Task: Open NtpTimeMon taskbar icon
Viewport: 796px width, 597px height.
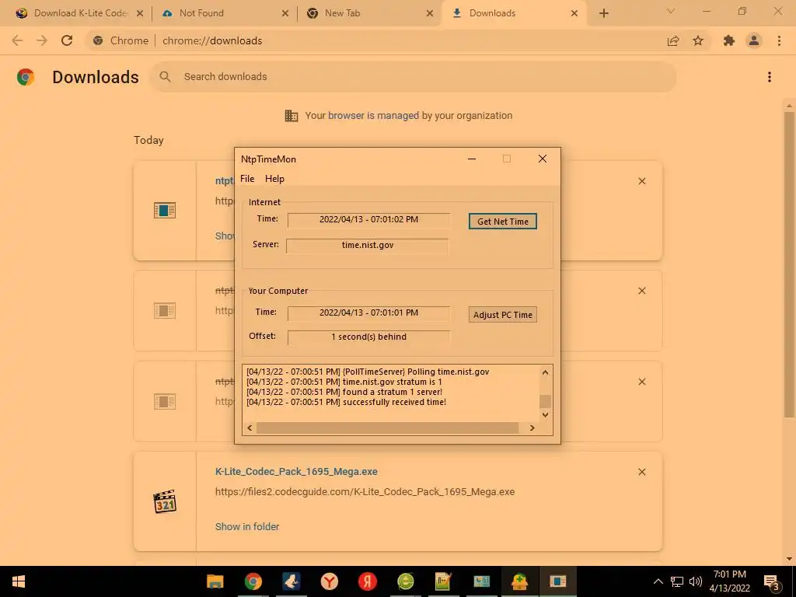Action: coord(557,581)
